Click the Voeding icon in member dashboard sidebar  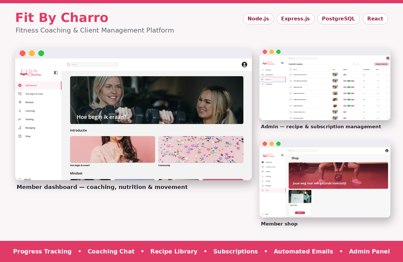(x=20, y=119)
